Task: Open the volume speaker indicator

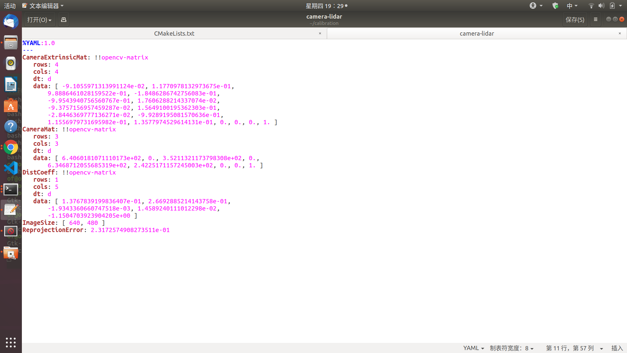Action: point(601,6)
